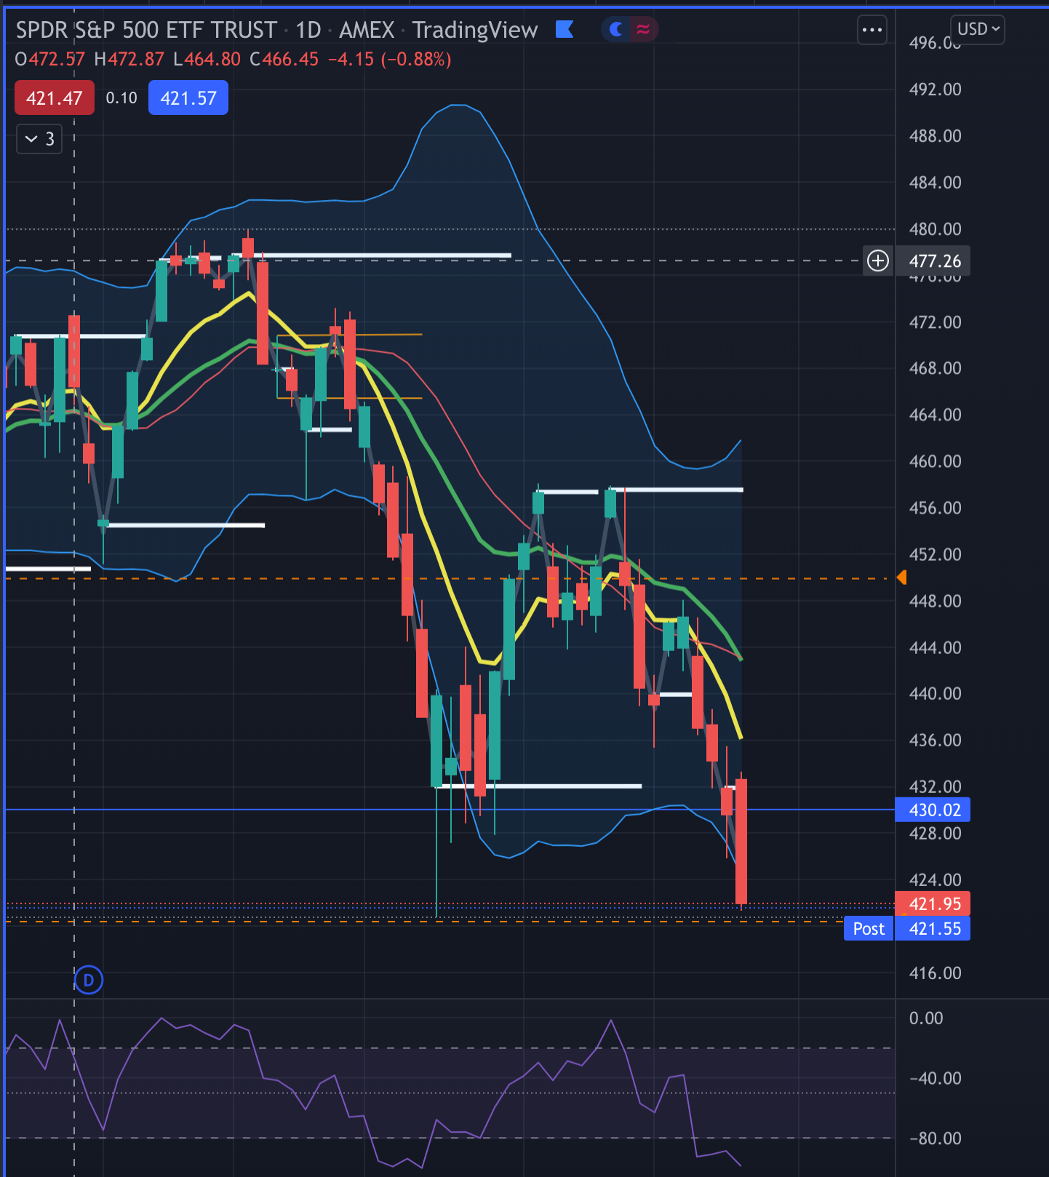Open the USD currency dropdown
Image resolution: width=1049 pixels, height=1177 pixels.
978,29
